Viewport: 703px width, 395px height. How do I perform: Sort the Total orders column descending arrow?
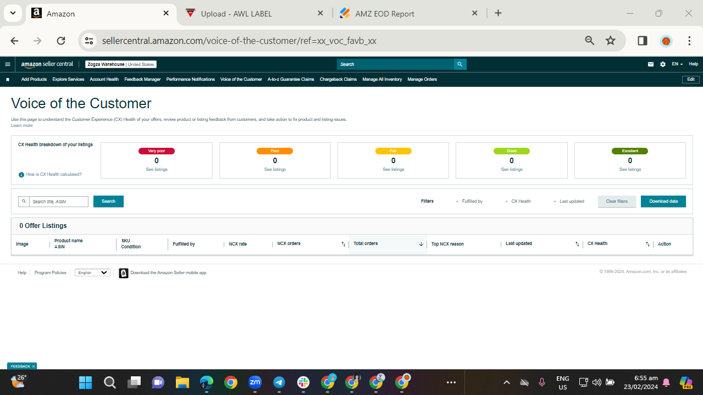click(421, 244)
